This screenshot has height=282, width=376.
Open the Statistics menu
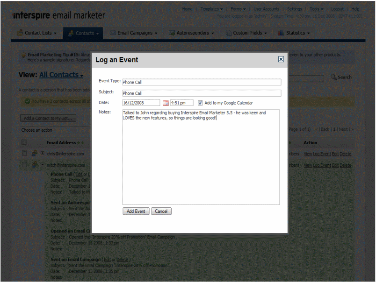pyautogui.click(x=294, y=33)
